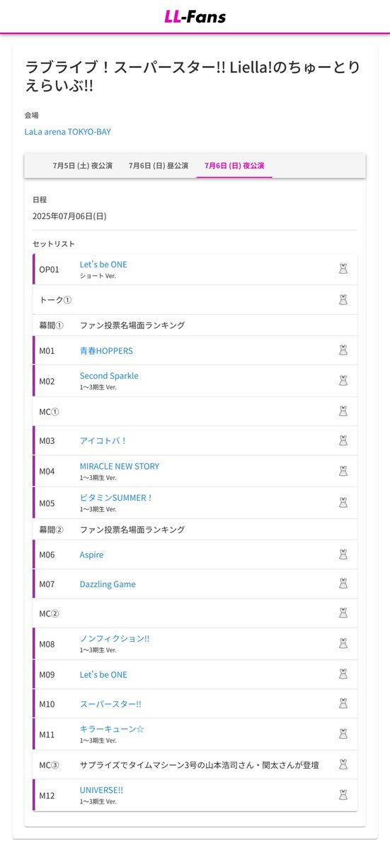Select the 7月6日 (日) 昼公演 tab
This screenshot has height=851, width=390.
pos(159,165)
